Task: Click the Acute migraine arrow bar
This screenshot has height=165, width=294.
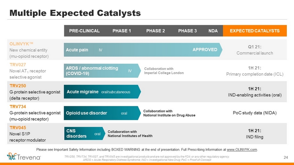Action: tap(102, 92)
